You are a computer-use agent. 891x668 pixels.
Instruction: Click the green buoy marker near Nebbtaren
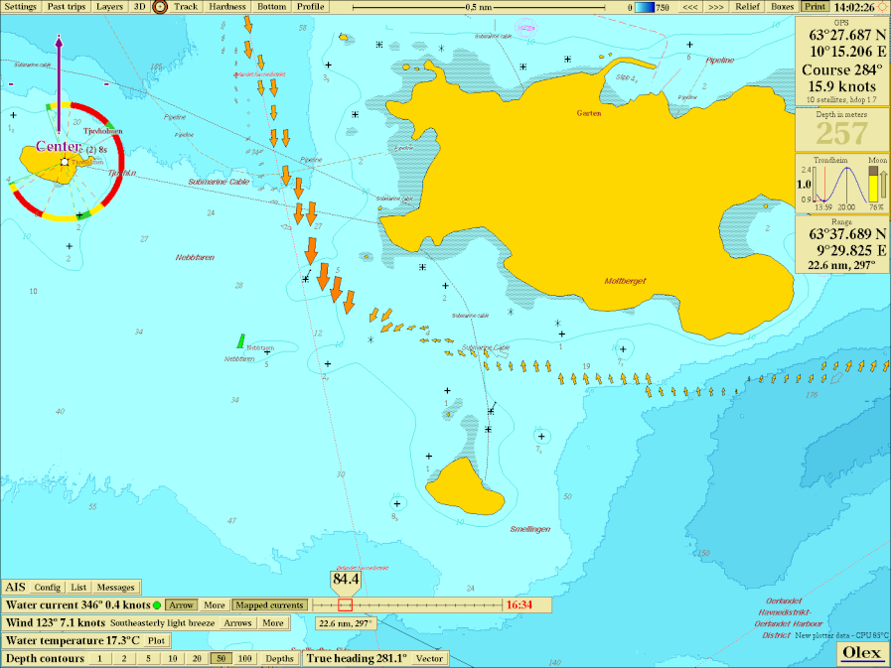tap(241, 340)
